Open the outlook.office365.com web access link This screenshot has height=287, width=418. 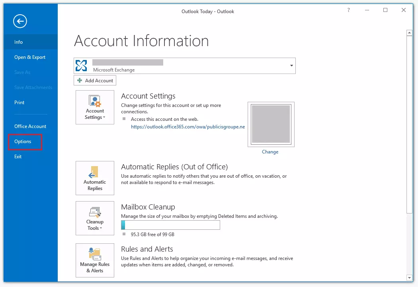187,126
